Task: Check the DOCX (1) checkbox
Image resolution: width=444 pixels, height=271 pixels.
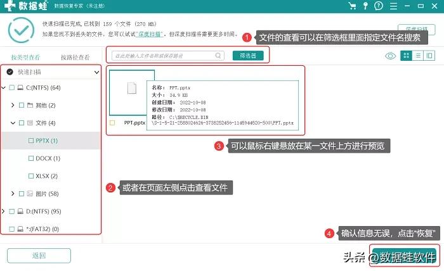Action: coord(31,158)
